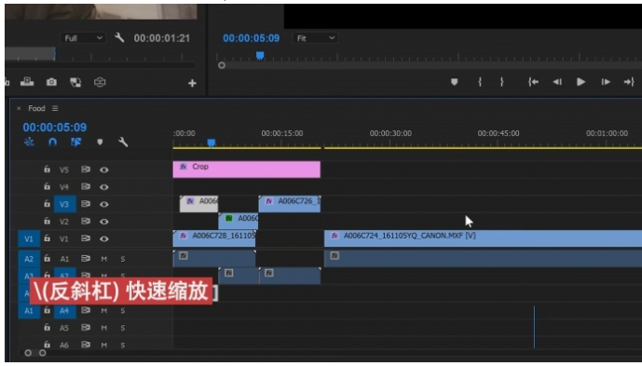Toggle sync lock on V5 track

click(85, 169)
